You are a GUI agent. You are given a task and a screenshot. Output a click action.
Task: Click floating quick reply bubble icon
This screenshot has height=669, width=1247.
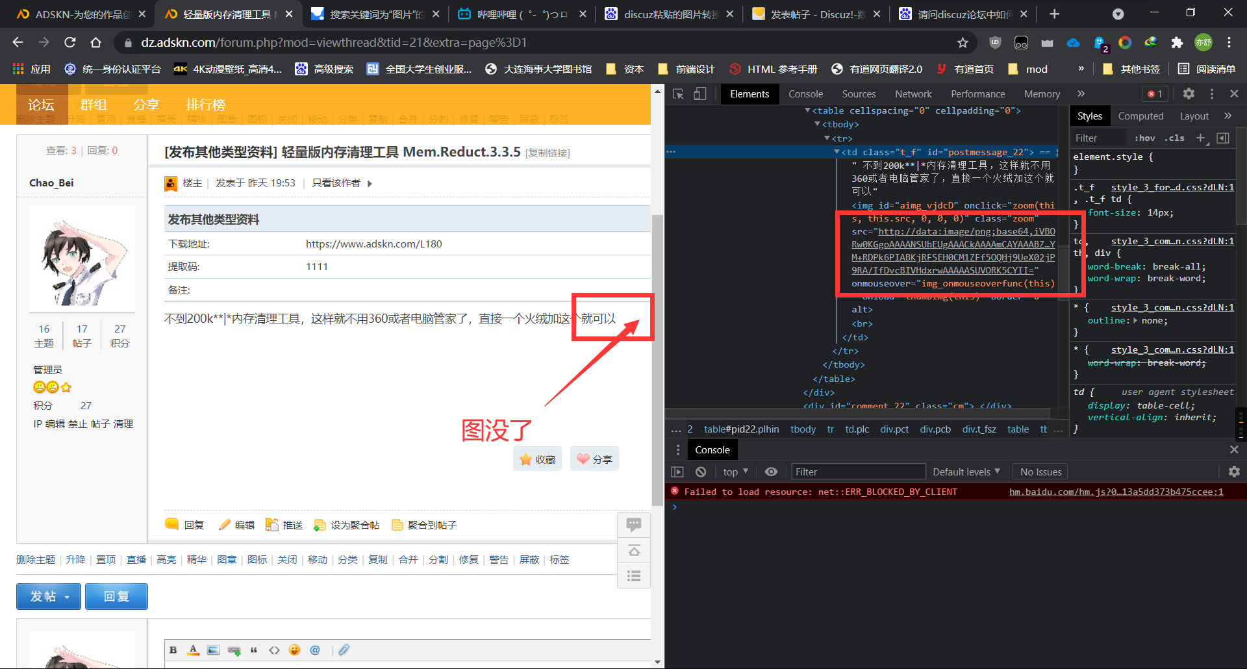pos(634,525)
